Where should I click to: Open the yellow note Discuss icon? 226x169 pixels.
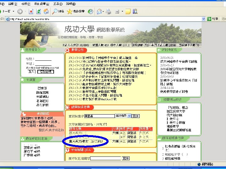tap(128, 11)
